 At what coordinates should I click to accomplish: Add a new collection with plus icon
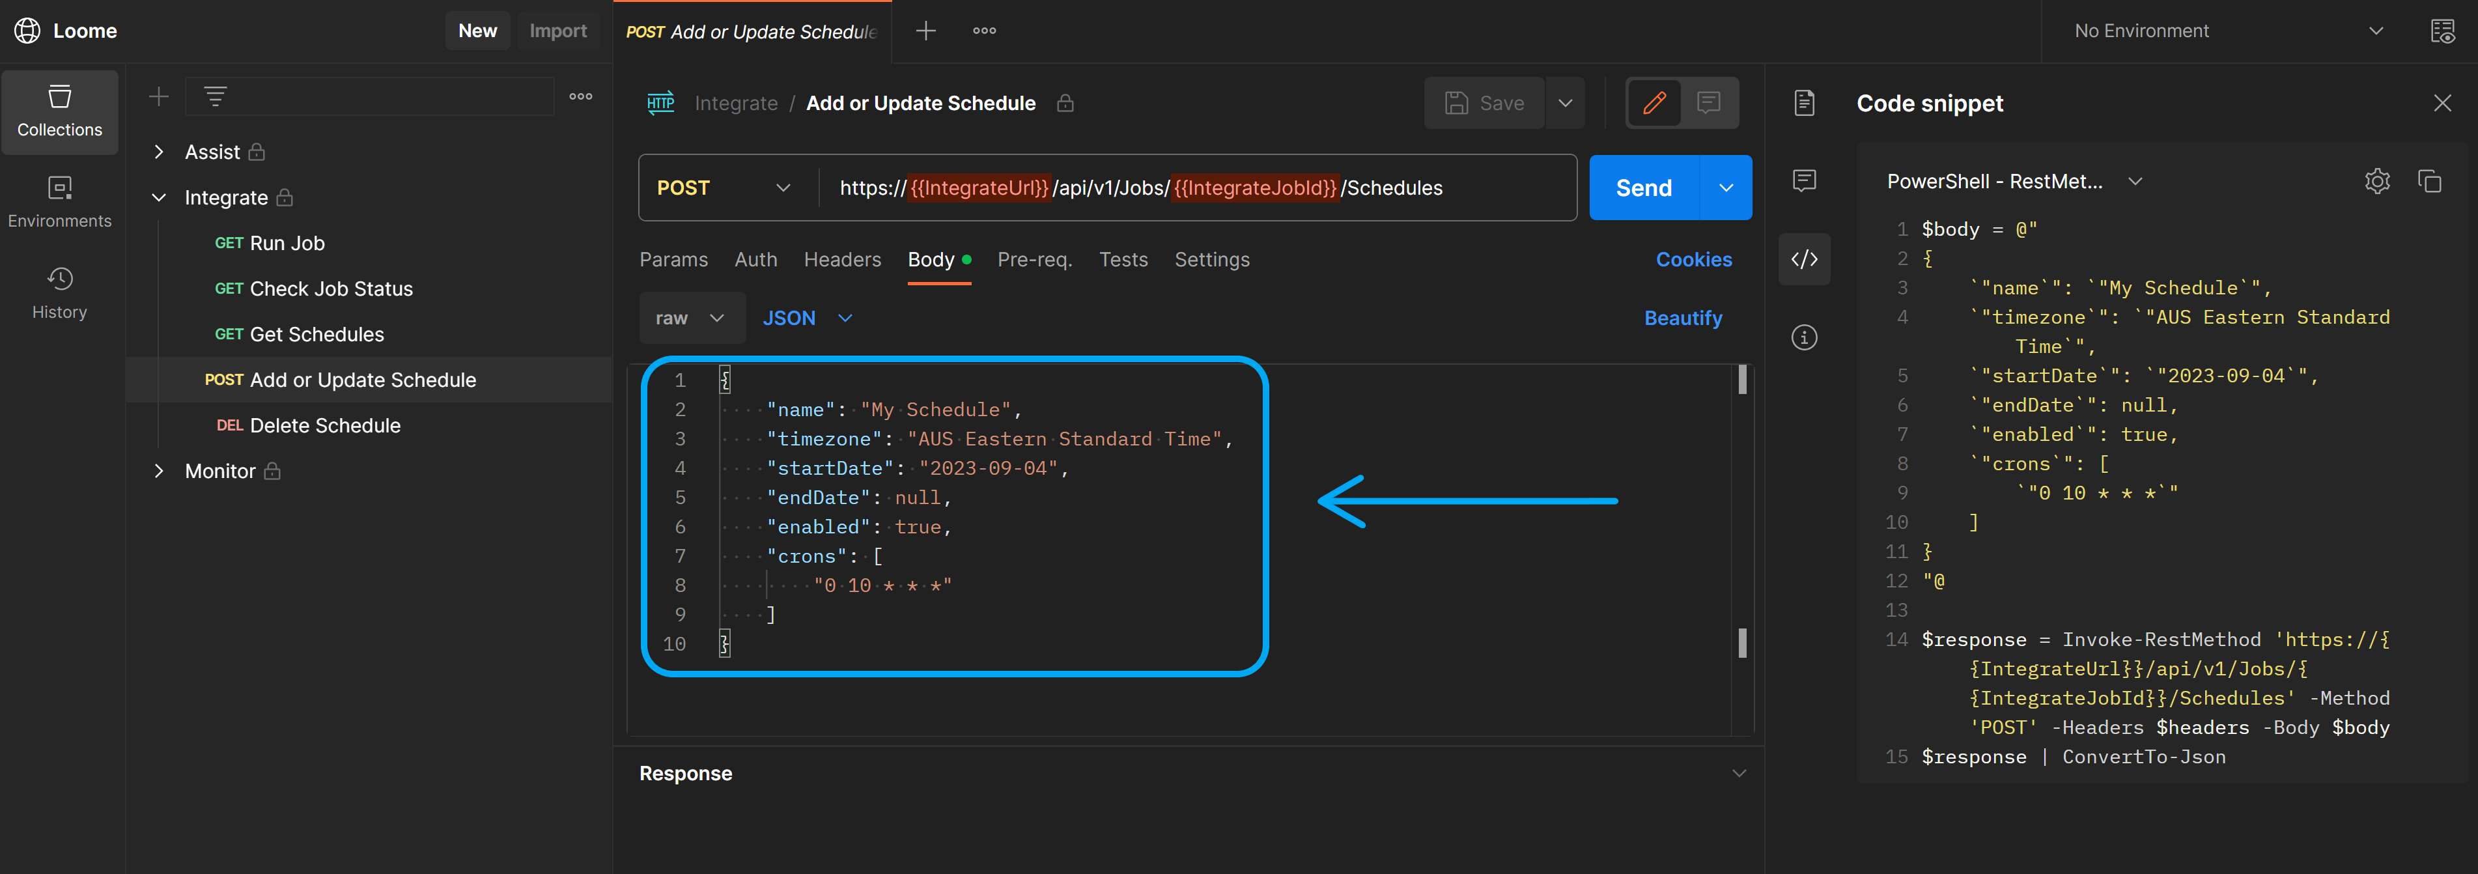pos(159,96)
